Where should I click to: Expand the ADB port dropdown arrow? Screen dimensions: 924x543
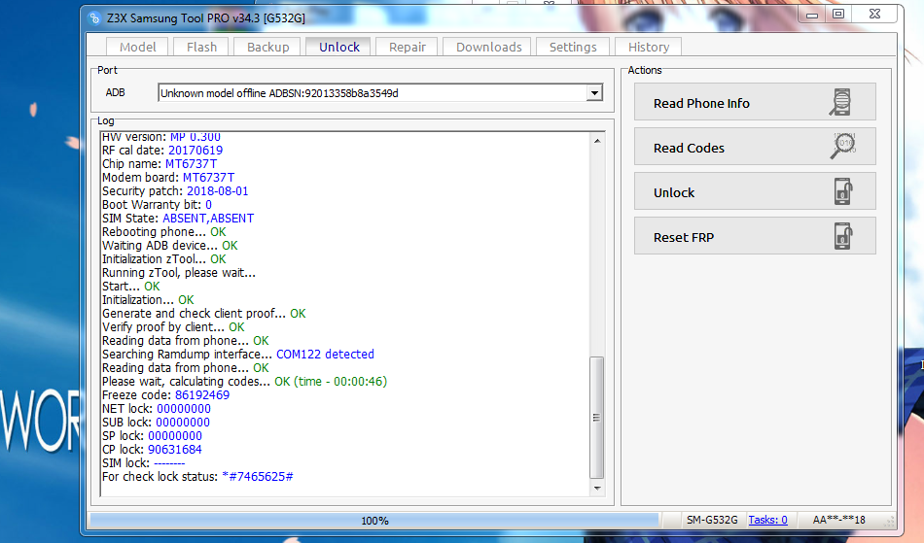594,93
